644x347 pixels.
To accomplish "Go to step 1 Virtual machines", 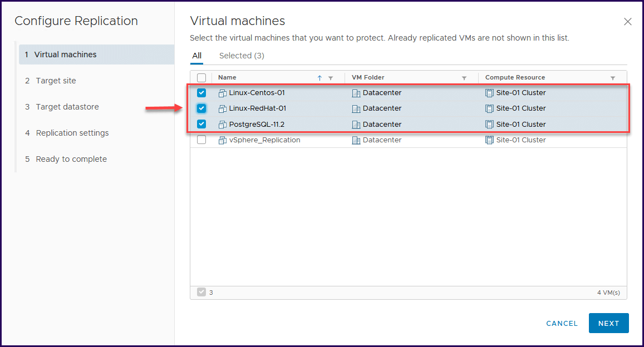I will (96, 54).
